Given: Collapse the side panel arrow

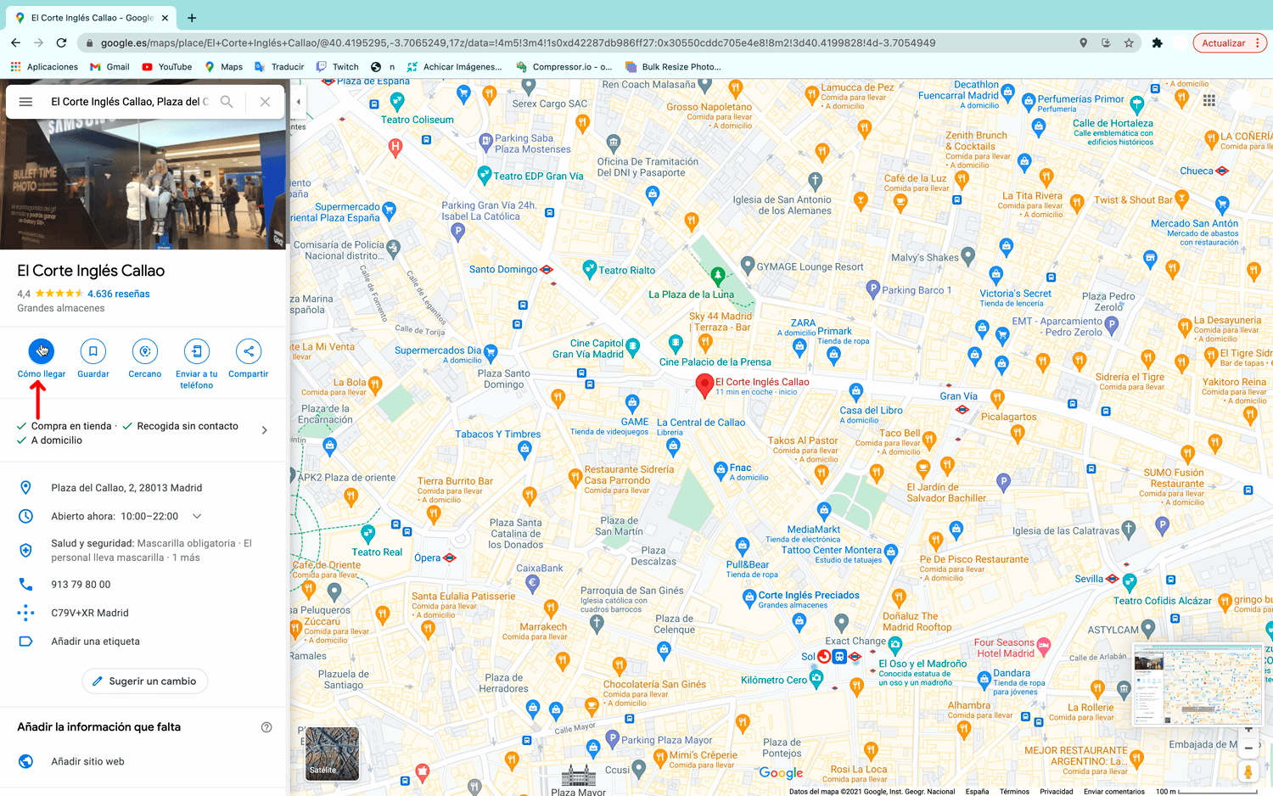Looking at the screenshot, I should tap(298, 102).
